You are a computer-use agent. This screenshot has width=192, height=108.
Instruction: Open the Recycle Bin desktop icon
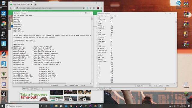(4, 4)
